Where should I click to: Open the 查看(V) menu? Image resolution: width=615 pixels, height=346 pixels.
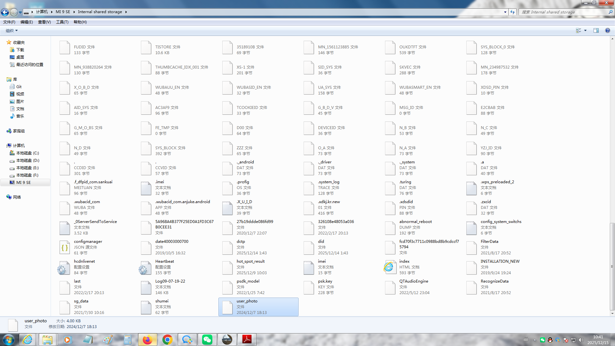click(44, 22)
